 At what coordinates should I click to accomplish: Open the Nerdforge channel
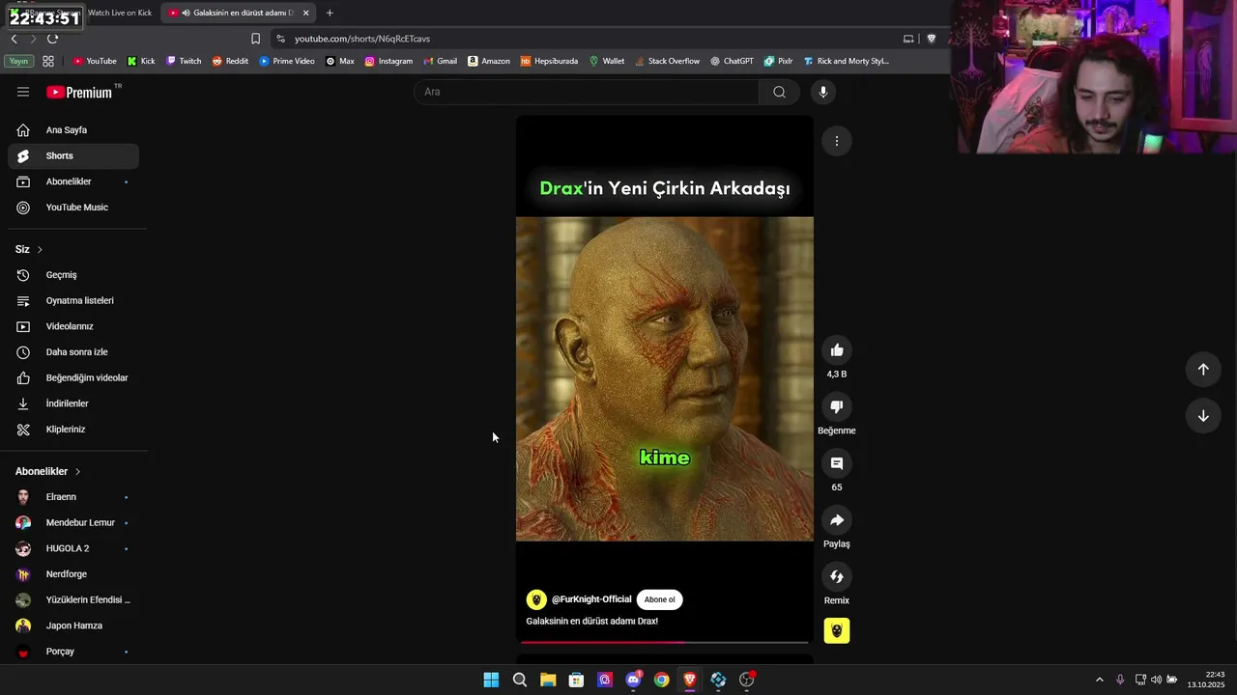73,574
